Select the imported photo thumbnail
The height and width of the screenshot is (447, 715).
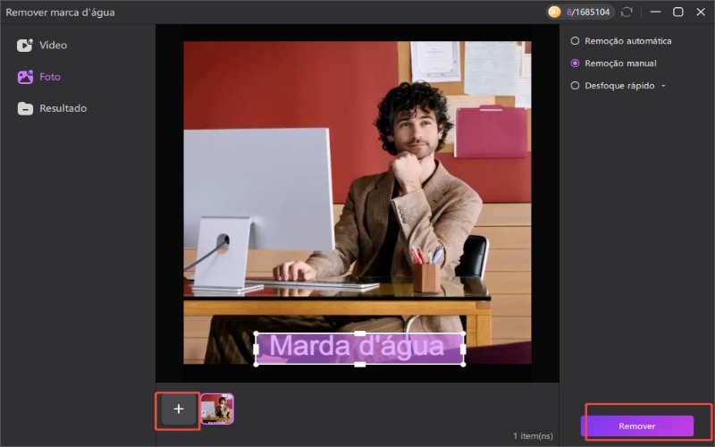216,409
